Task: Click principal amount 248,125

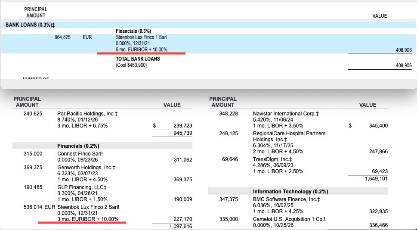Action: [229, 134]
